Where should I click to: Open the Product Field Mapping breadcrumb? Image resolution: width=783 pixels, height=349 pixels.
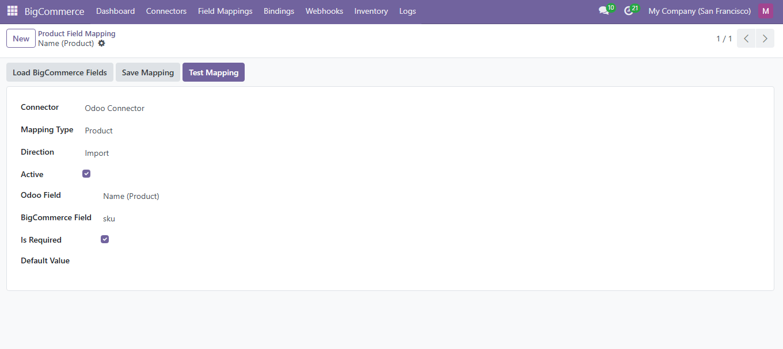(77, 34)
